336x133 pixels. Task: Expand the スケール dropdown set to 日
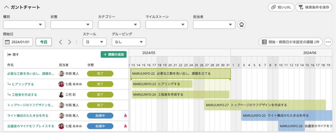click(x=94, y=42)
